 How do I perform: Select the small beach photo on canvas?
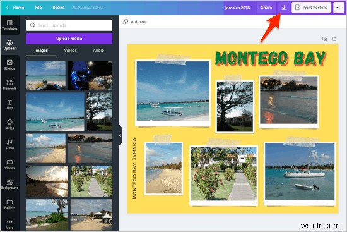[x=163, y=168]
